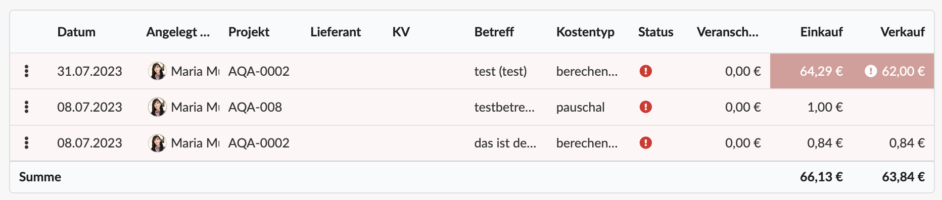Click the red status alert icon in the third row
Image resolution: width=942 pixels, height=200 pixels.
pyautogui.click(x=645, y=143)
